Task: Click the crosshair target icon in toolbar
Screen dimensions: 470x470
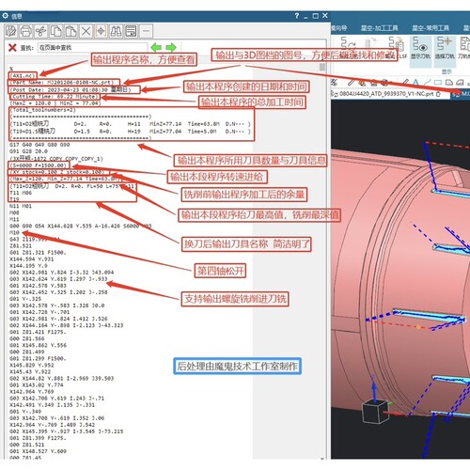Action: point(101,31)
